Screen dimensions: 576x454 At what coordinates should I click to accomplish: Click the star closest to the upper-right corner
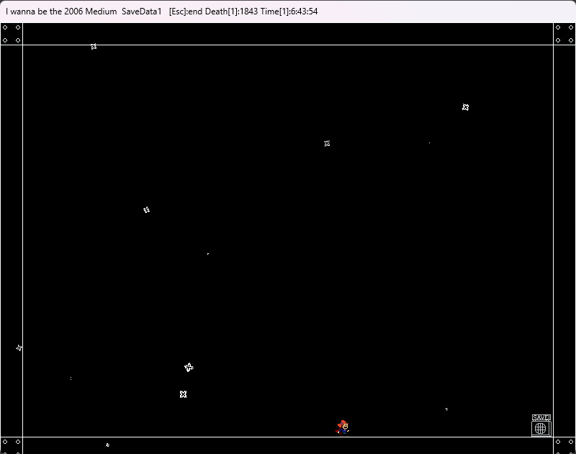pos(465,107)
